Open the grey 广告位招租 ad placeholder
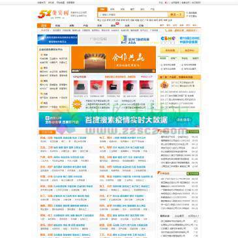238x238 pixels. click(x=98, y=39)
